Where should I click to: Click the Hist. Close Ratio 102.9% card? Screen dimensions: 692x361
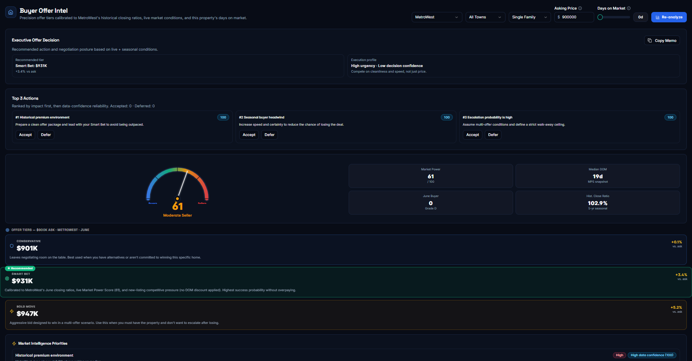coord(598,203)
